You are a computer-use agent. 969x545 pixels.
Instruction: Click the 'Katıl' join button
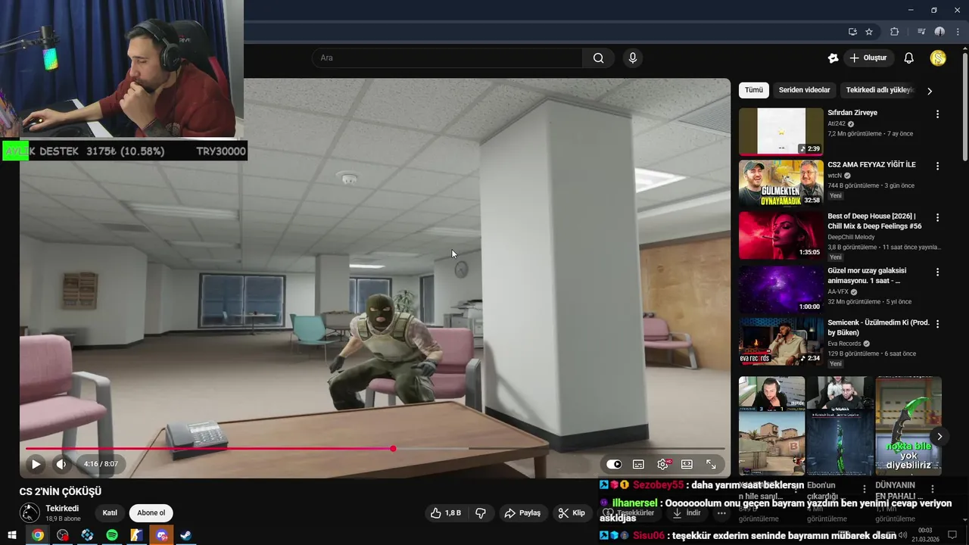(110, 513)
